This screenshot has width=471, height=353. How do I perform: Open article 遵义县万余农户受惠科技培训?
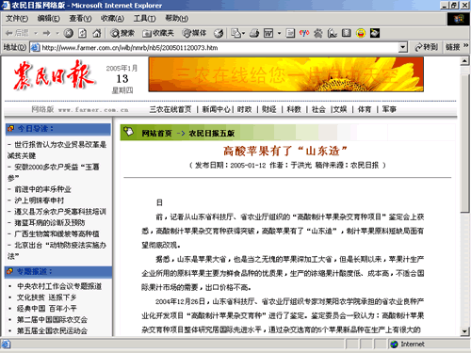[60, 212]
